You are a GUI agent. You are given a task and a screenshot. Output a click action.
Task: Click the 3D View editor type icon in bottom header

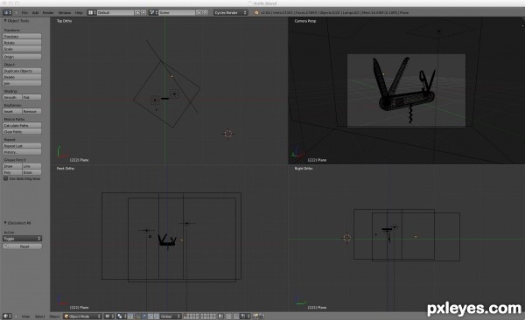(x=7, y=316)
